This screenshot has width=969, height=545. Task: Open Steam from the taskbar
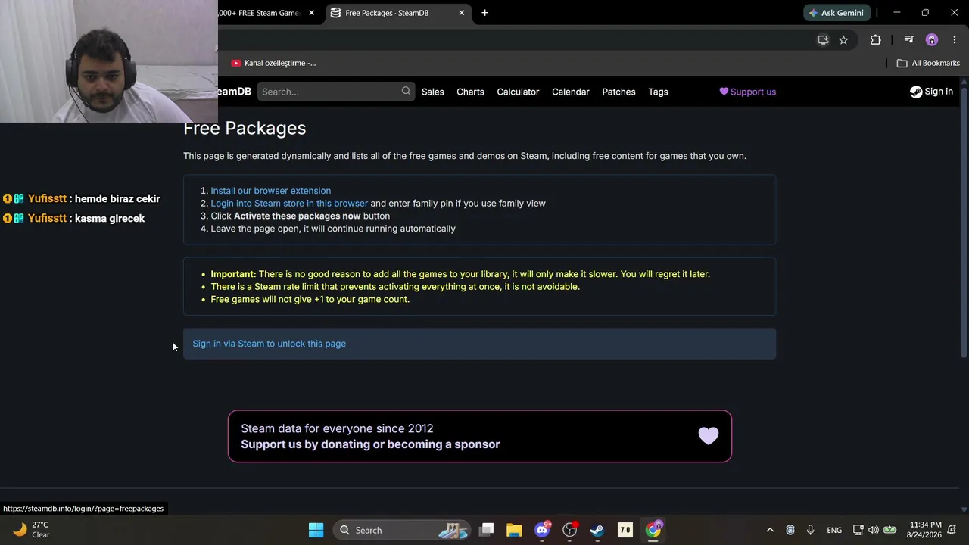pyautogui.click(x=597, y=530)
